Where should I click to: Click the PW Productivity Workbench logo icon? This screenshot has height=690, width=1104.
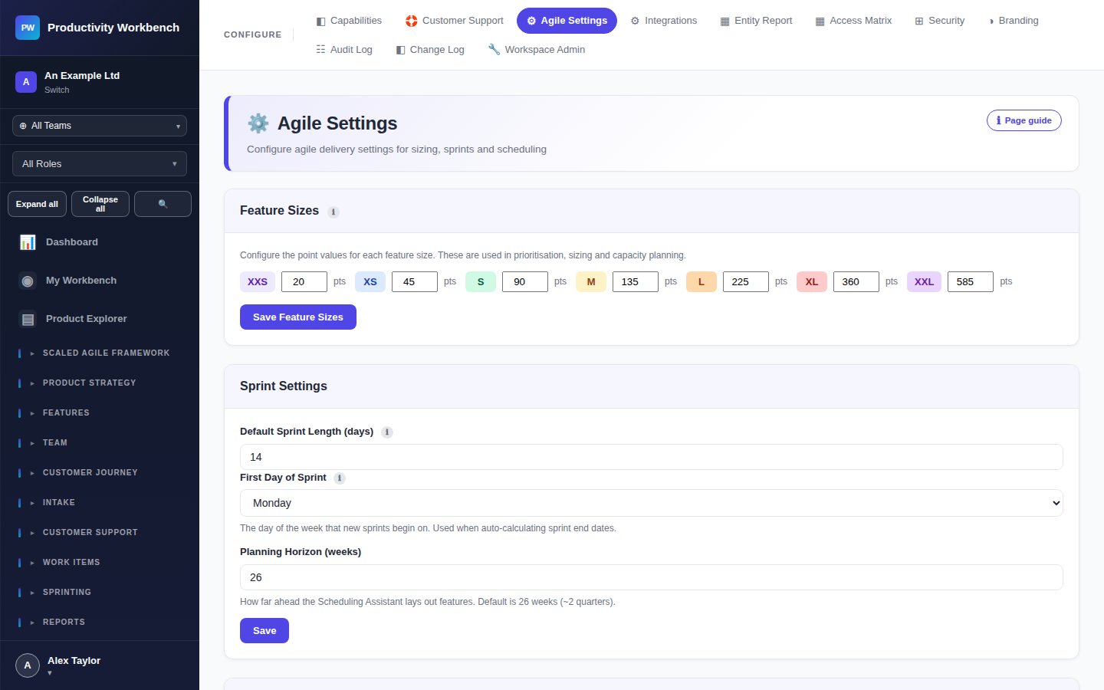[28, 28]
